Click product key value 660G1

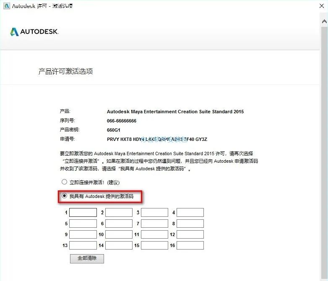click(114, 130)
